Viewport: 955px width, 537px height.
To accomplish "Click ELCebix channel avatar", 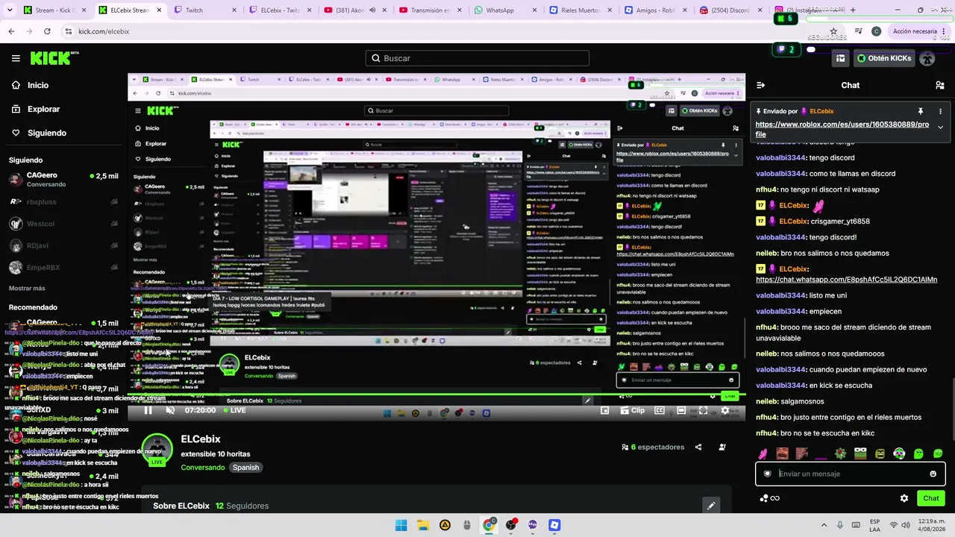I will tap(157, 449).
